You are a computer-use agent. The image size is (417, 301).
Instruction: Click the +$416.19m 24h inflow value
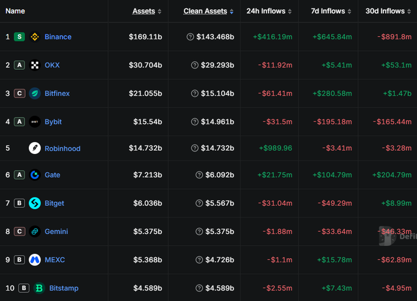tap(273, 37)
